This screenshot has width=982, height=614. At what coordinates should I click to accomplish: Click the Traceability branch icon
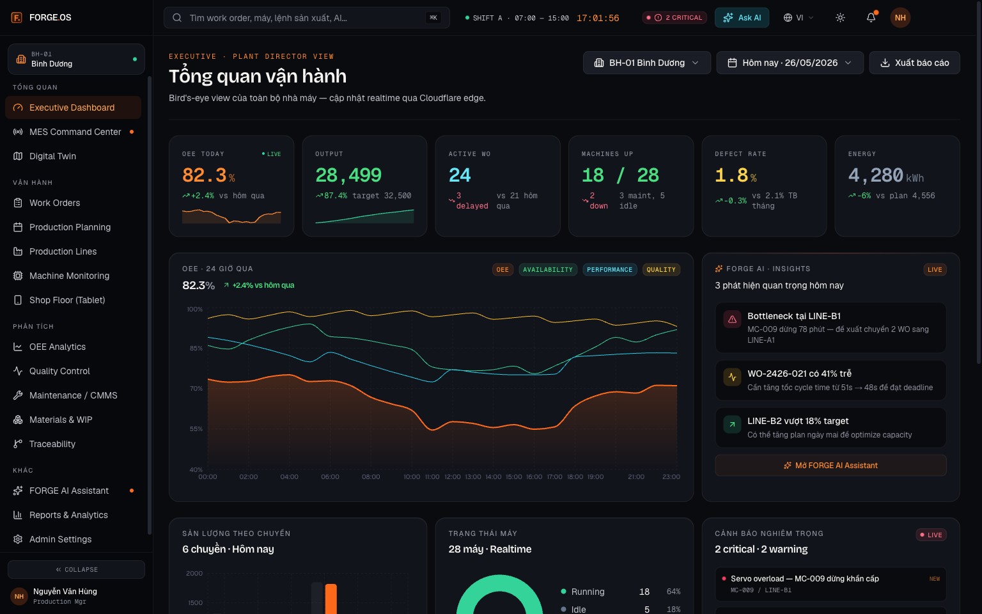pyautogui.click(x=18, y=444)
